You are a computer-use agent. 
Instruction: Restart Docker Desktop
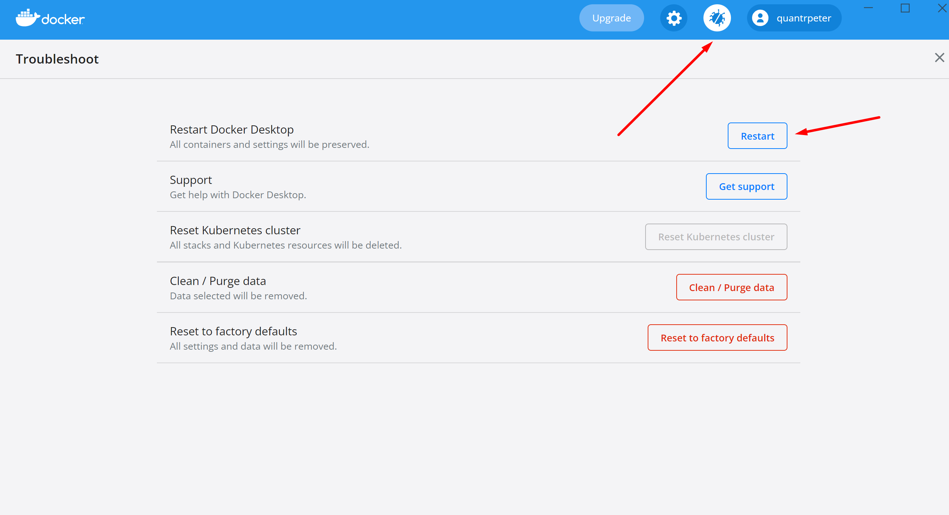pos(757,136)
